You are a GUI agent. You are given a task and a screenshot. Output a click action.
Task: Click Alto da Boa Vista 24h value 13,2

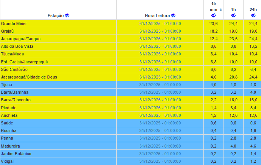253,46
